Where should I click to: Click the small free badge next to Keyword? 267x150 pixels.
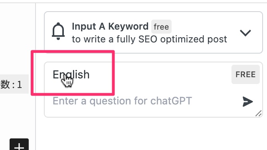[161, 27]
